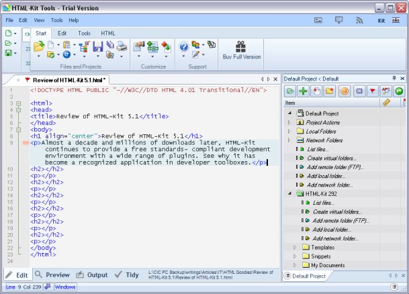Click the new document icon at left edge

click(x=9, y=33)
